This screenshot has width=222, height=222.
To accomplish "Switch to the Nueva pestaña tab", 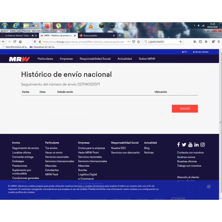I will pyautogui.click(x=97, y=36).
